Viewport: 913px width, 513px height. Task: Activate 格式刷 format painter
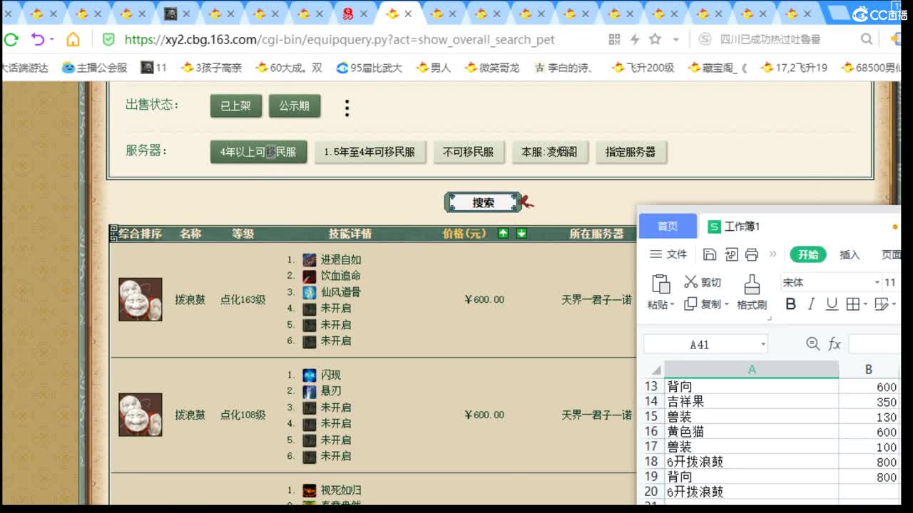click(752, 293)
